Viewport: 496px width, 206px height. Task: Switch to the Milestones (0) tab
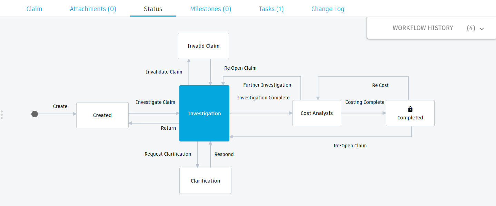click(210, 9)
